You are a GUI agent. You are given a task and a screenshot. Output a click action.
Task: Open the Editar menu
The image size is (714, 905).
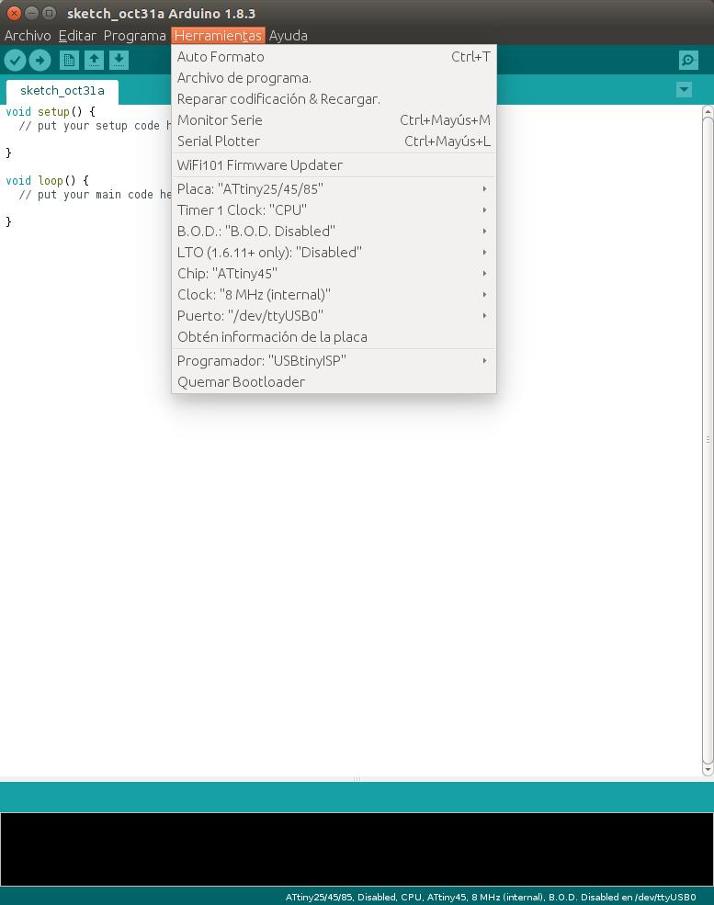tap(77, 36)
